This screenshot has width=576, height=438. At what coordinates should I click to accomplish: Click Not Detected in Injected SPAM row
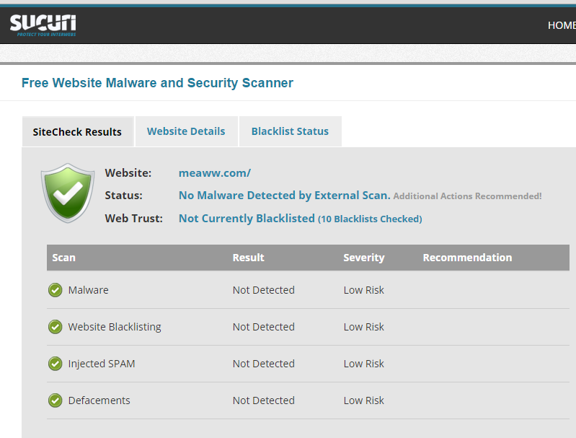264,364
